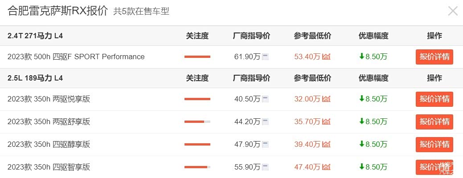
Task: Open 报价详情 for 350h 两驱舒享版
Action: coord(434,121)
